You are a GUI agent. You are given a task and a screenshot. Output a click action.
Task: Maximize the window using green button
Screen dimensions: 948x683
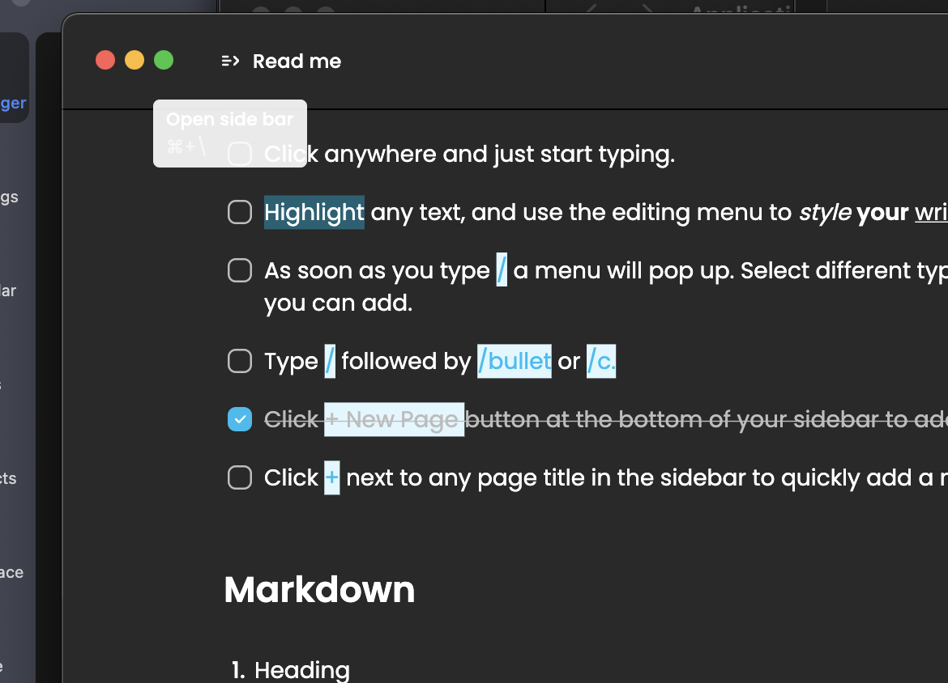163,61
